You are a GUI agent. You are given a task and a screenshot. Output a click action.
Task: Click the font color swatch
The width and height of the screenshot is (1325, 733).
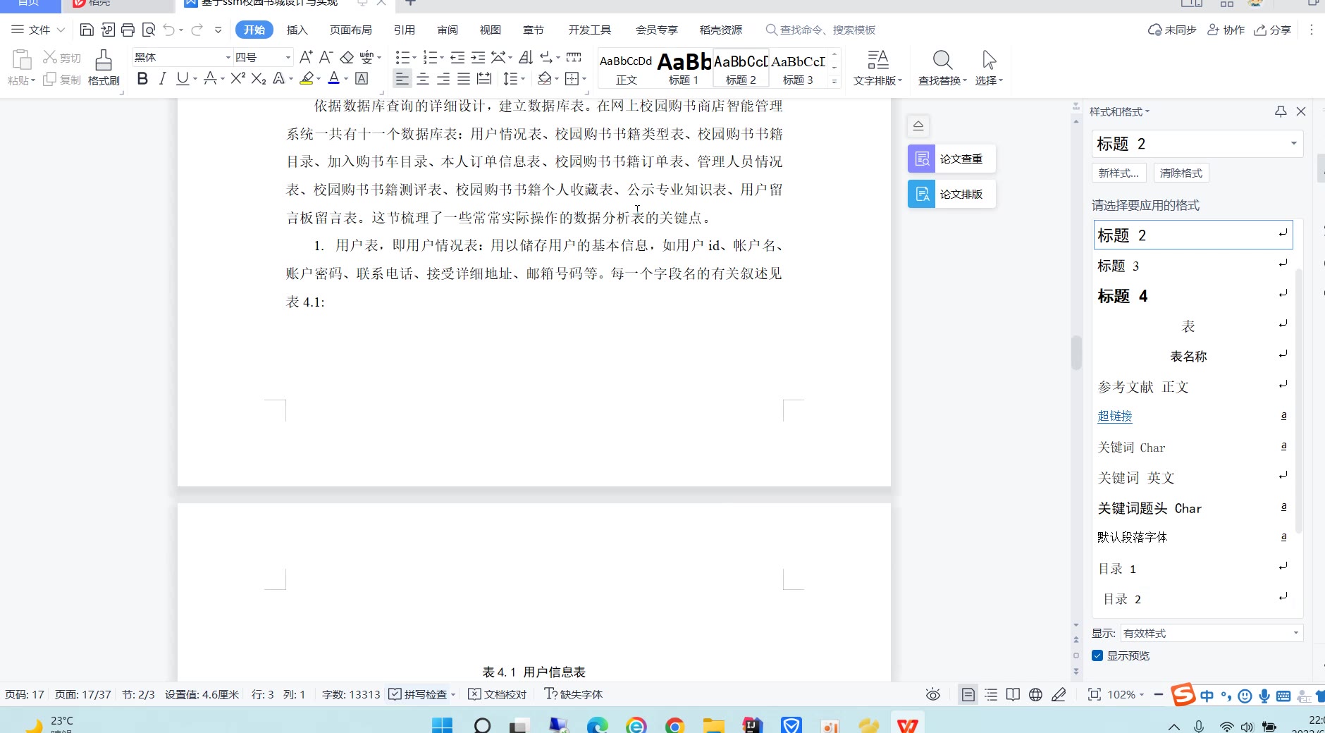point(334,79)
